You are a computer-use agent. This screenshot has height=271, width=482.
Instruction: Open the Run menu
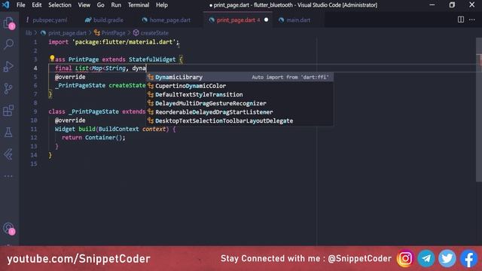(x=116, y=5)
